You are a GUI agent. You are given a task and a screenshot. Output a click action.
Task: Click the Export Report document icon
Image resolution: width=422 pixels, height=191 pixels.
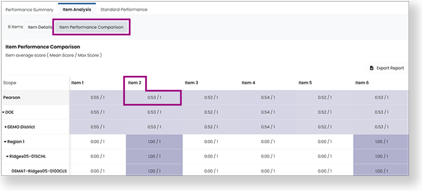pyautogui.click(x=372, y=68)
